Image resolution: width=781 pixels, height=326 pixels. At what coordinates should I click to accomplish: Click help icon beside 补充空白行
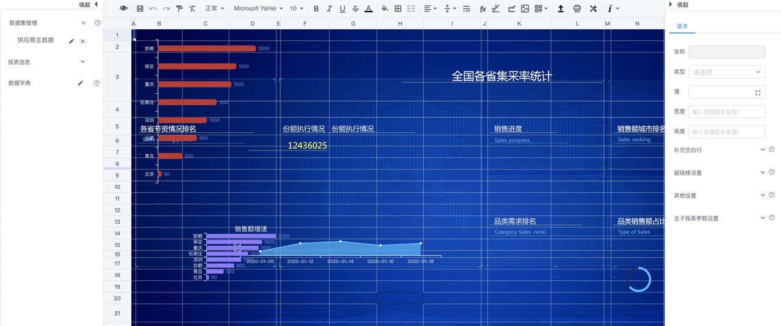772,149
